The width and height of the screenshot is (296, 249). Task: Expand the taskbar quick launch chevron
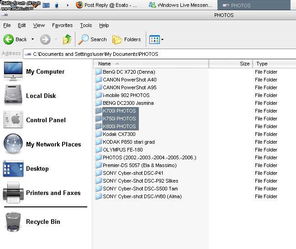[x=68, y=5]
